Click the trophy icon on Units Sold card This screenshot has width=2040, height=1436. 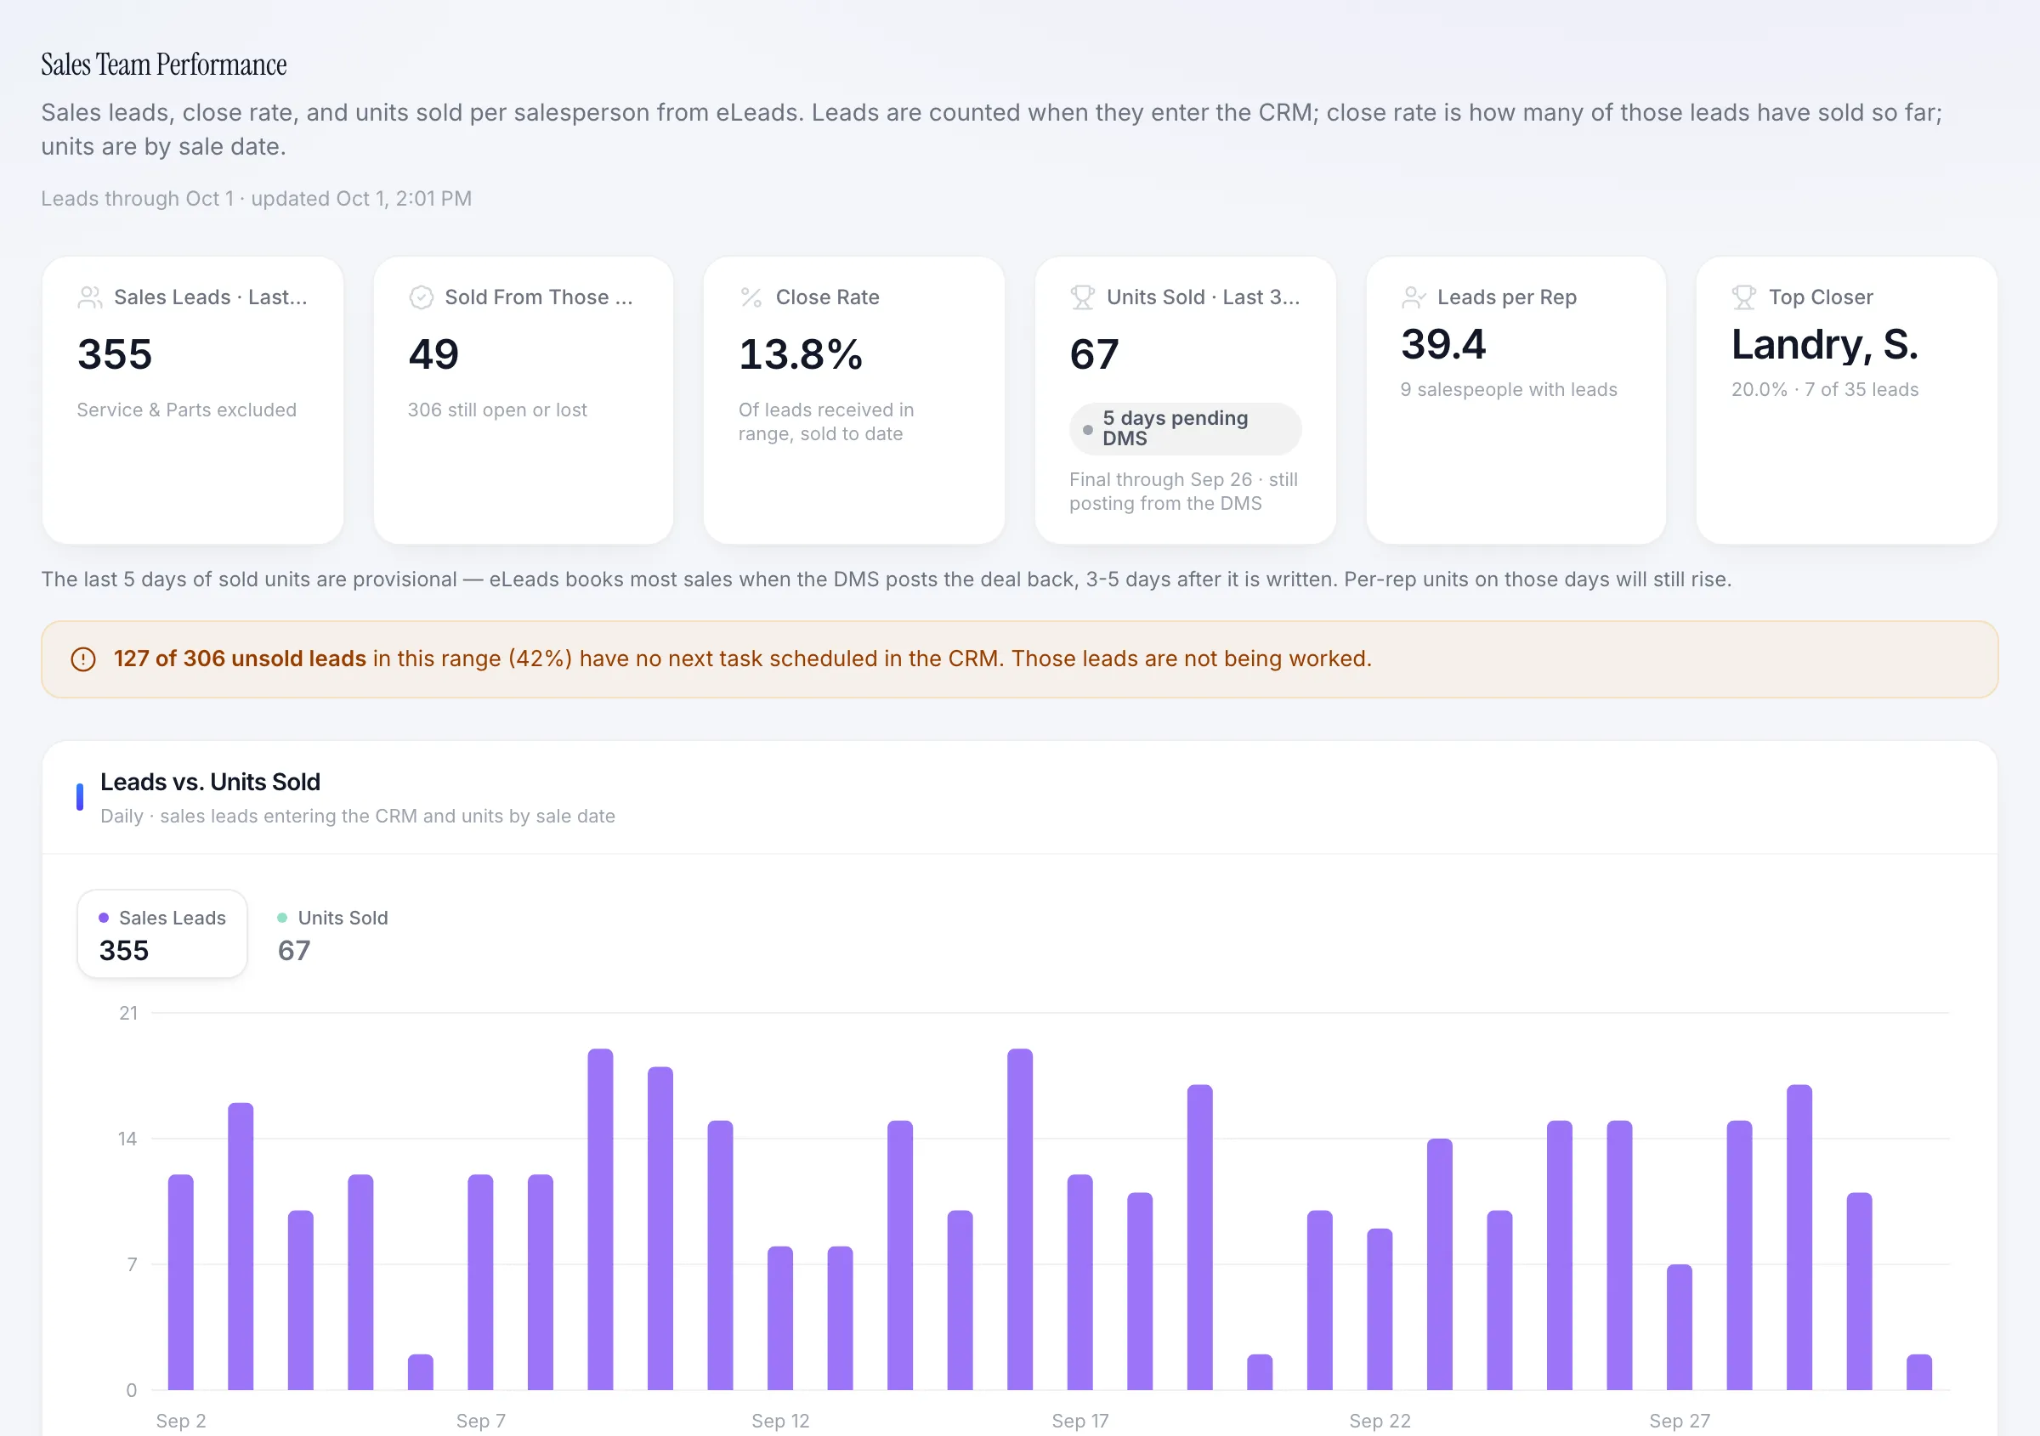click(1082, 297)
